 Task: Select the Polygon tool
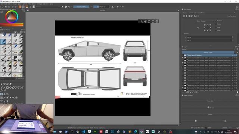pos(13,88)
